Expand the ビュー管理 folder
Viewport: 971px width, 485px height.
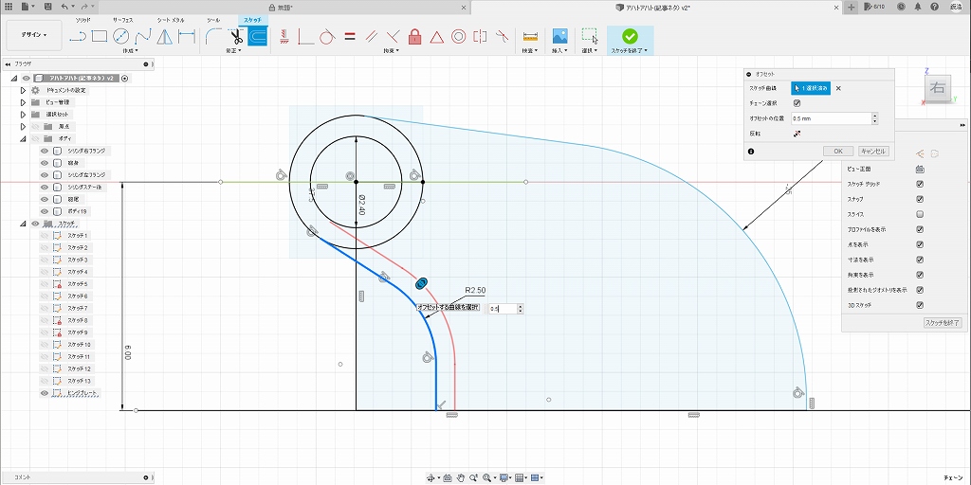click(x=23, y=102)
